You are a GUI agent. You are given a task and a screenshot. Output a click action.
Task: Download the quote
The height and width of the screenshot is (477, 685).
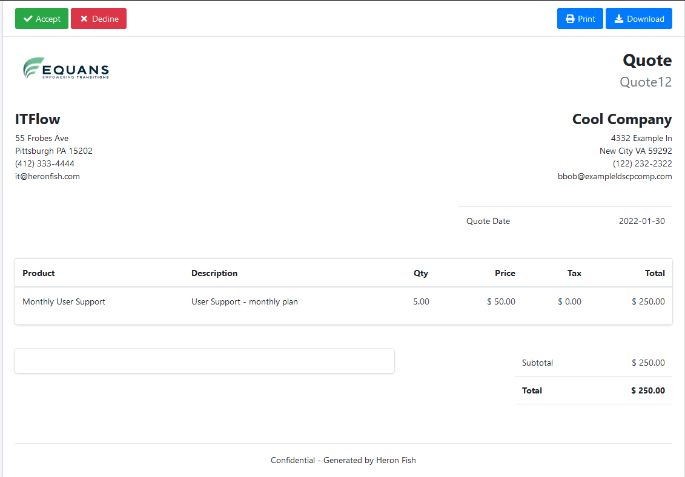tap(639, 19)
